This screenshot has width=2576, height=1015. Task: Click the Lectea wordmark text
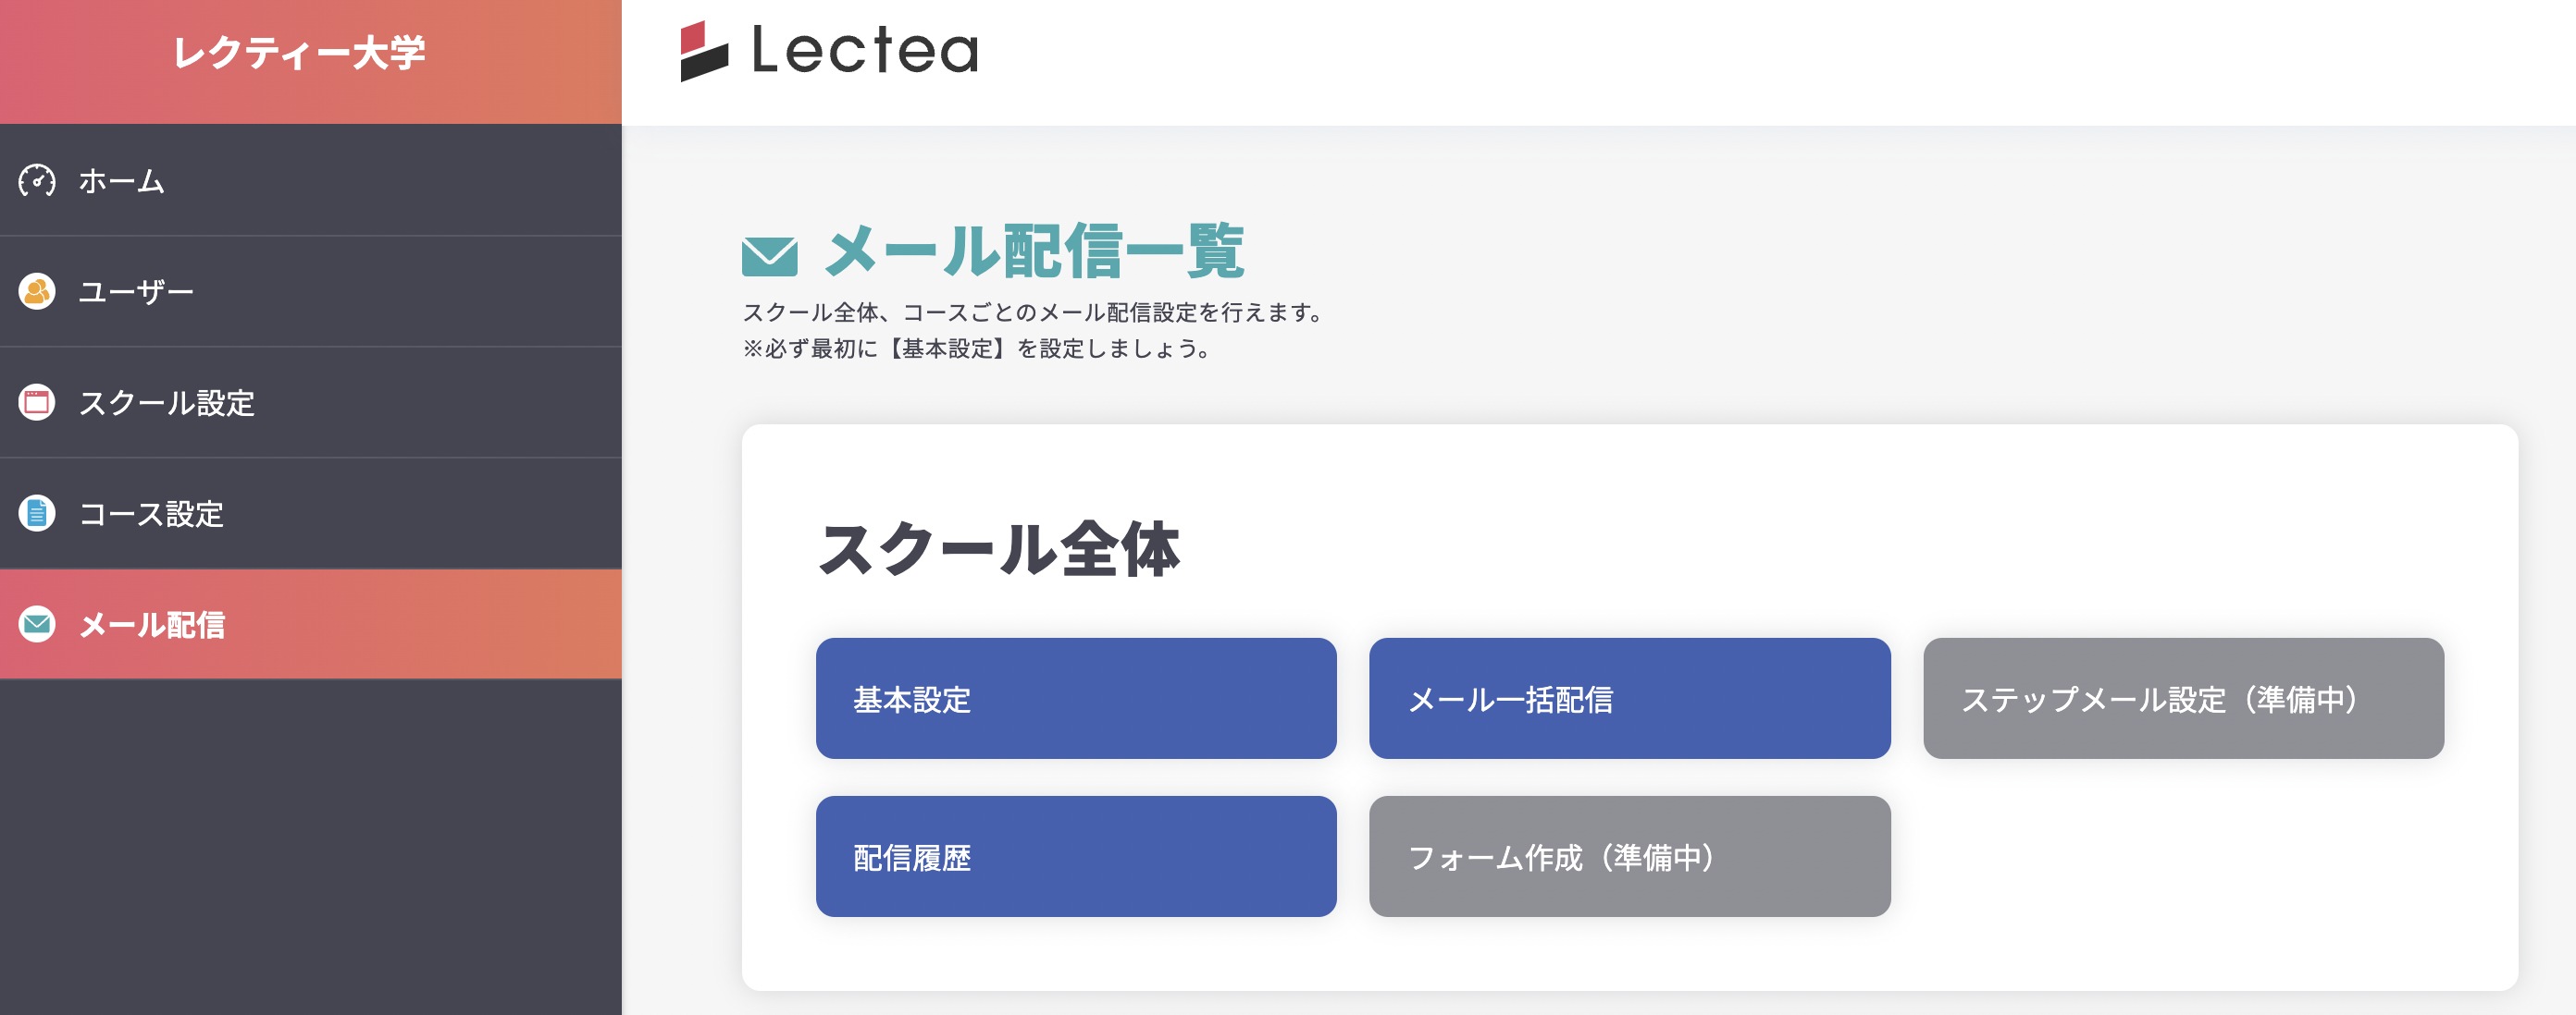point(865,51)
